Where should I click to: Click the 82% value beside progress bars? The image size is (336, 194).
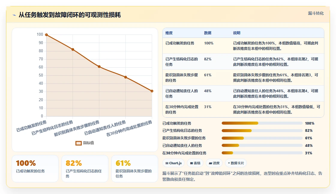pyautogui.click(x=309, y=131)
